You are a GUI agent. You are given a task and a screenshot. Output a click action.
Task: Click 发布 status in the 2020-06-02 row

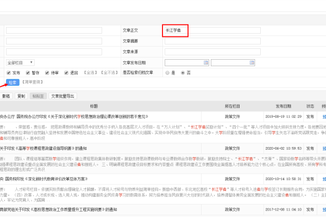(x=310, y=149)
